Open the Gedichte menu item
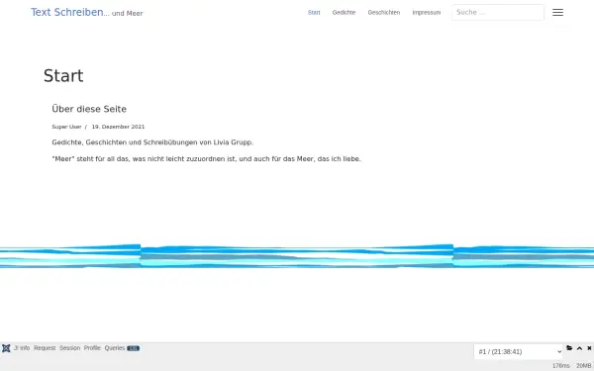The image size is (594, 371). [x=344, y=13]
